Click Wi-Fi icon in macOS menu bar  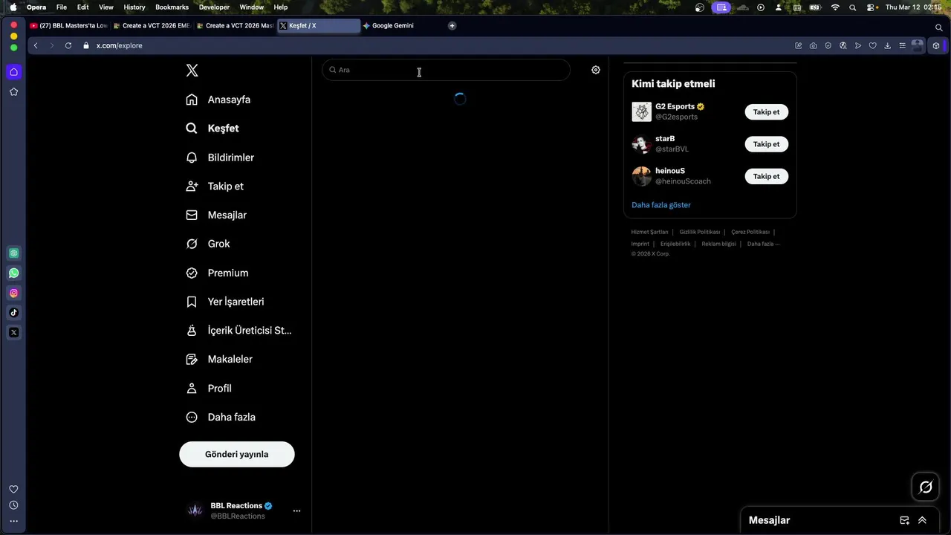coord(835,7)
